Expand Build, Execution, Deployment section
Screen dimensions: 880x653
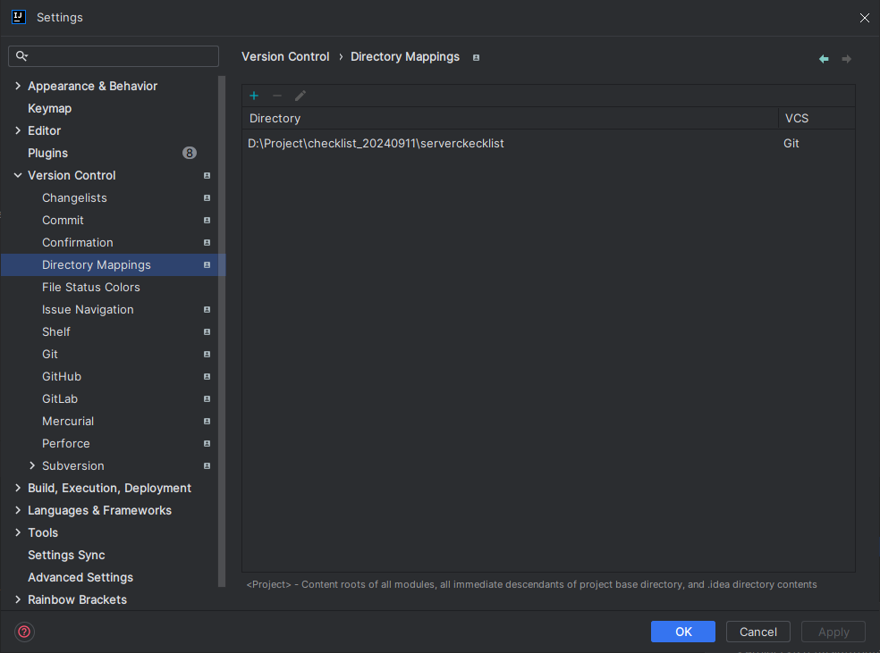point(18,489)
